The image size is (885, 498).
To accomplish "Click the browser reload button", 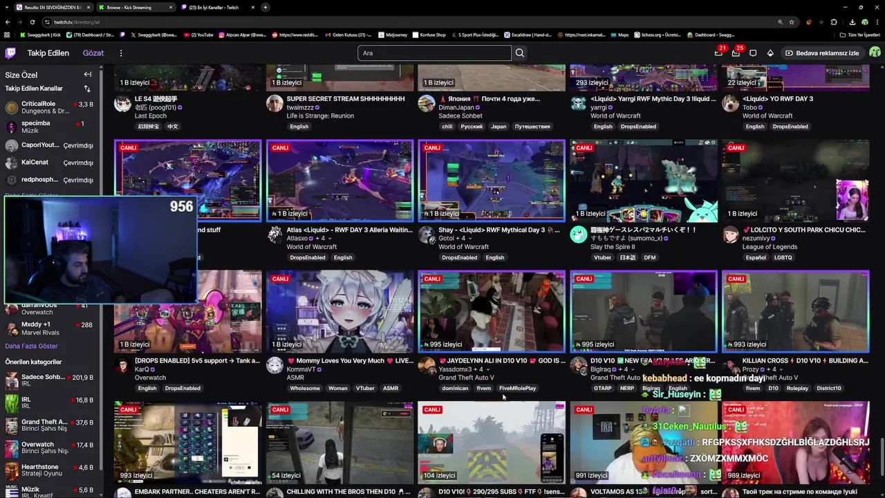I will 32,22.
